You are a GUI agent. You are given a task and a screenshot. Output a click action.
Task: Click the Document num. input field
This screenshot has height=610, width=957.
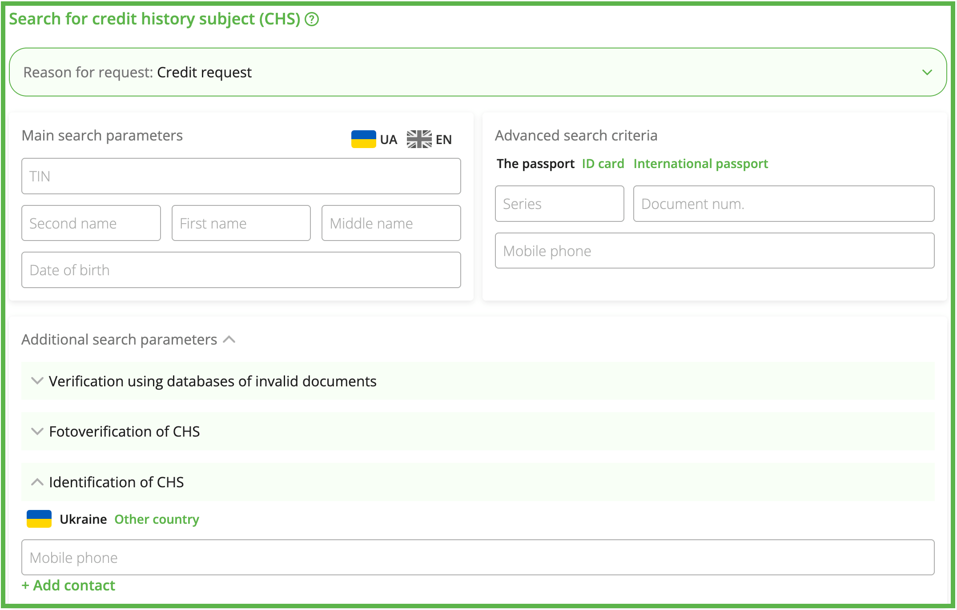(x=784, y=204)
